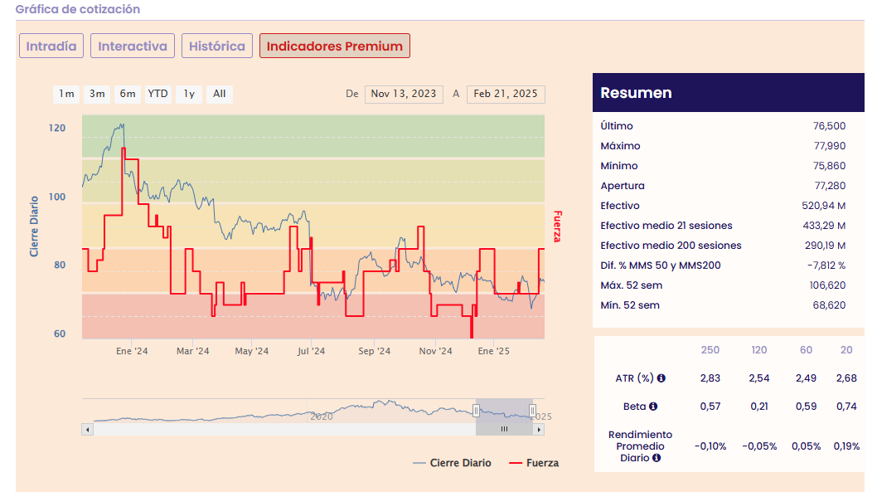The width and height of the screenshot is (877, 492).
Task: Click left handle of navigator range
Action: (x=476, y=410)
